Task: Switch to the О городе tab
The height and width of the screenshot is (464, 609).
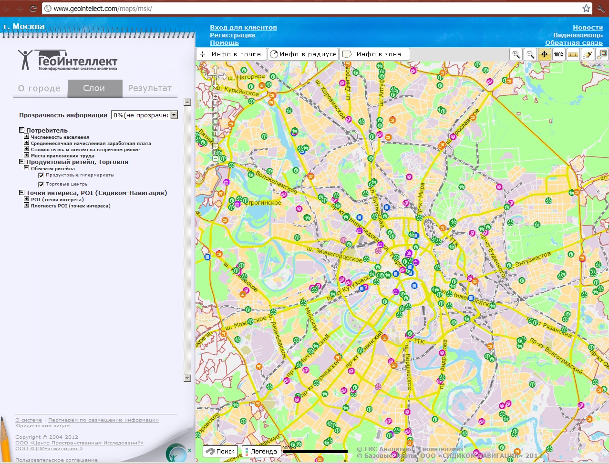Action: 40,88
